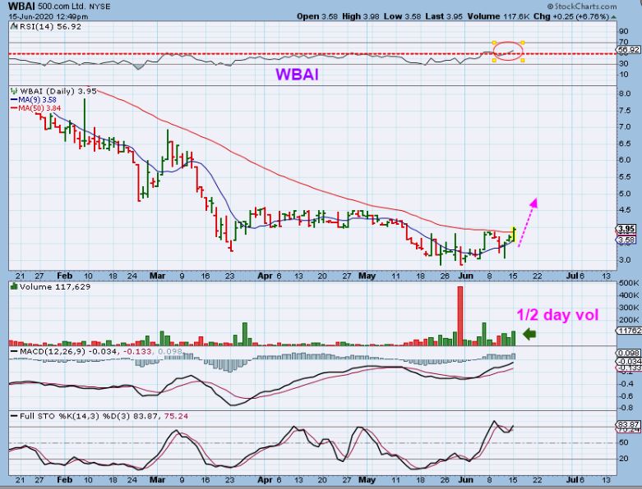Click the blue MA(9) legend line marker
The width and height of the screenshot is (642, 489).
pos(14,99)
